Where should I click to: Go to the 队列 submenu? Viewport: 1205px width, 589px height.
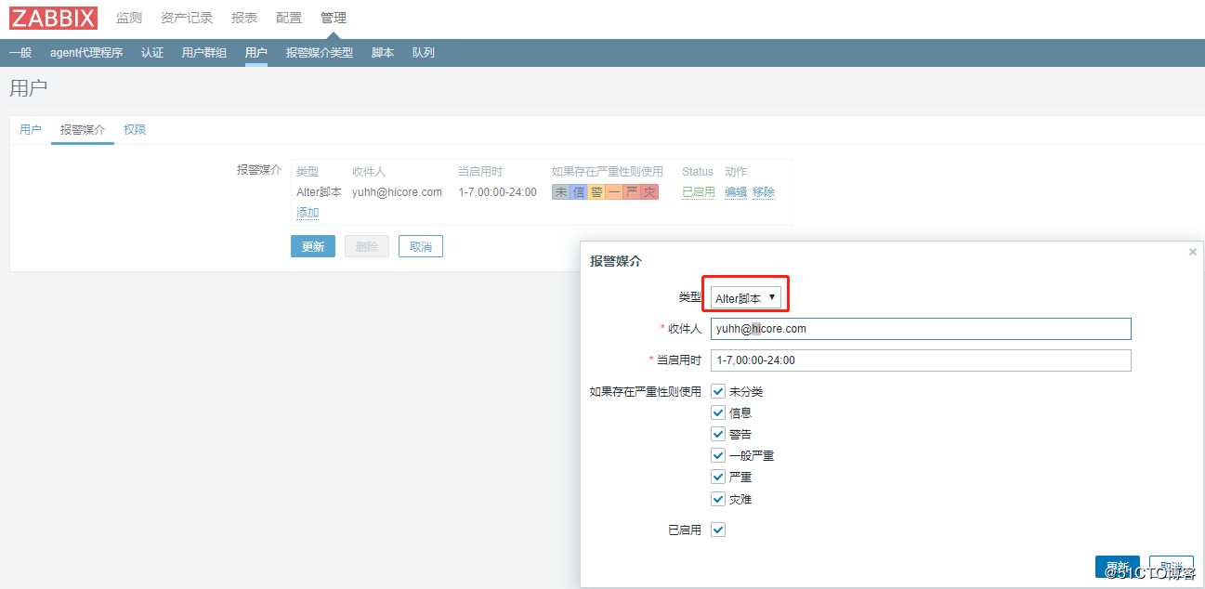(x=424, y=53)
